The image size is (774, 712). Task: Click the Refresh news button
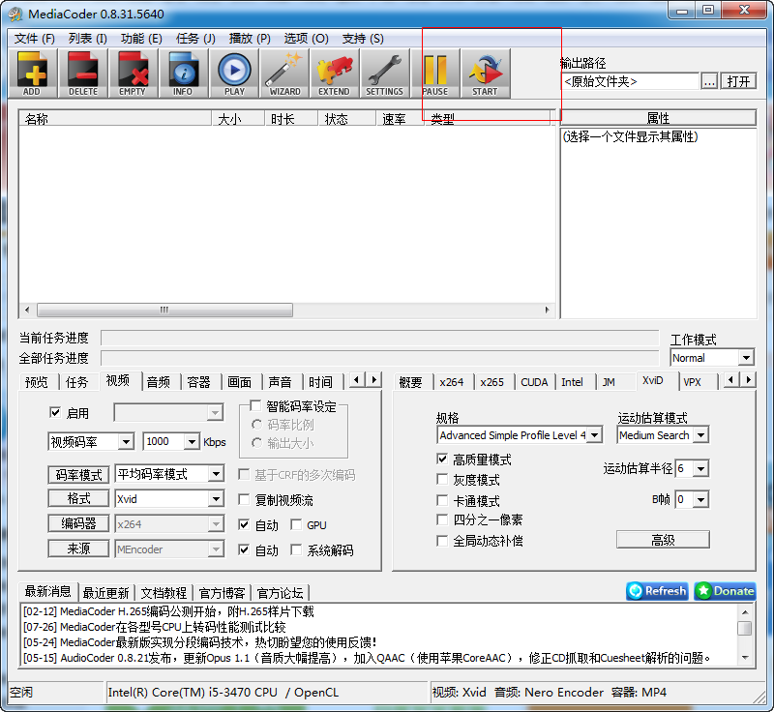coord(657,591)
